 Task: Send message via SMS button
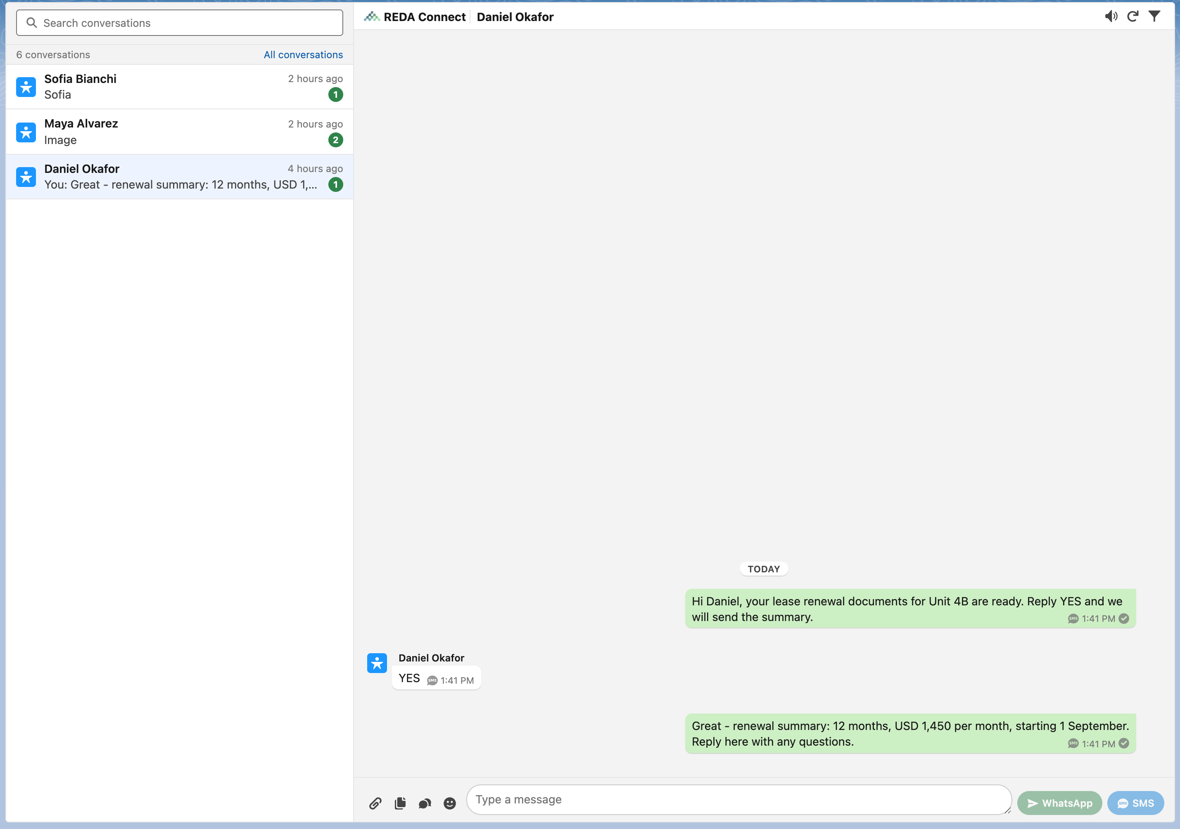click(x=1135, y=803)
